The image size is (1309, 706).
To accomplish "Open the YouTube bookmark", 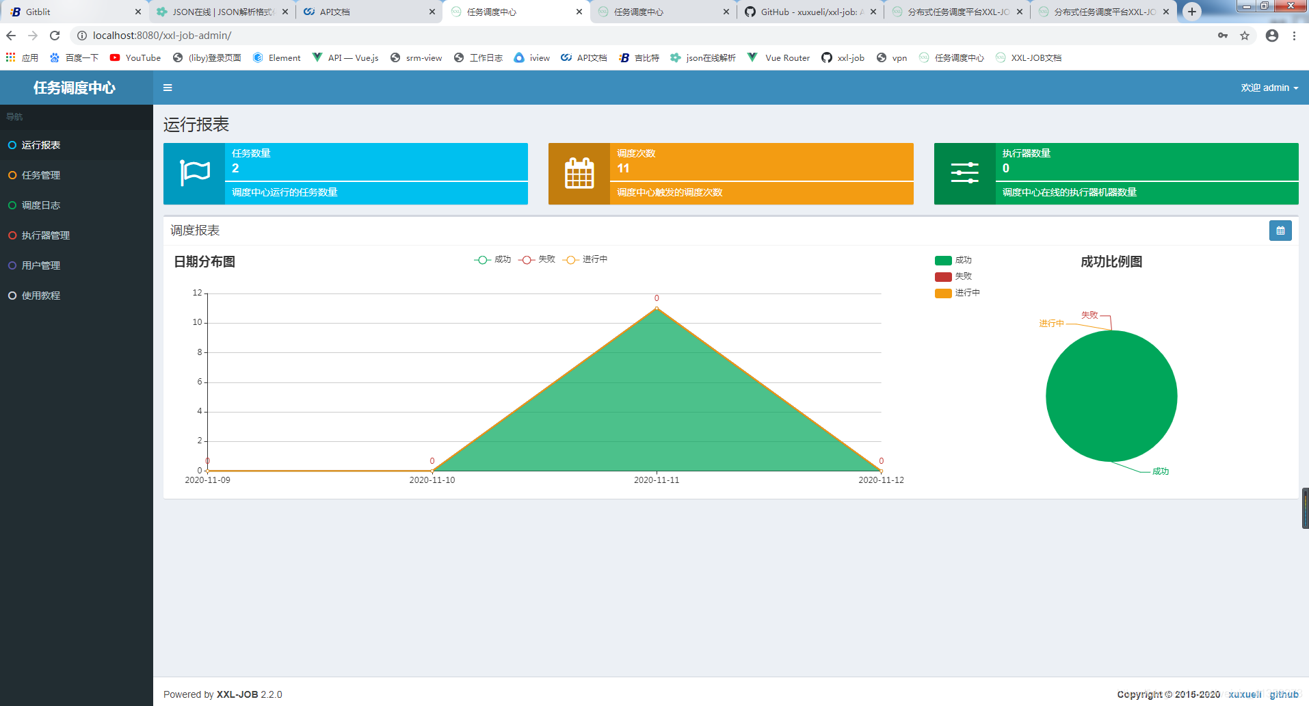I will pyautogui.click(x=135, y=58).
